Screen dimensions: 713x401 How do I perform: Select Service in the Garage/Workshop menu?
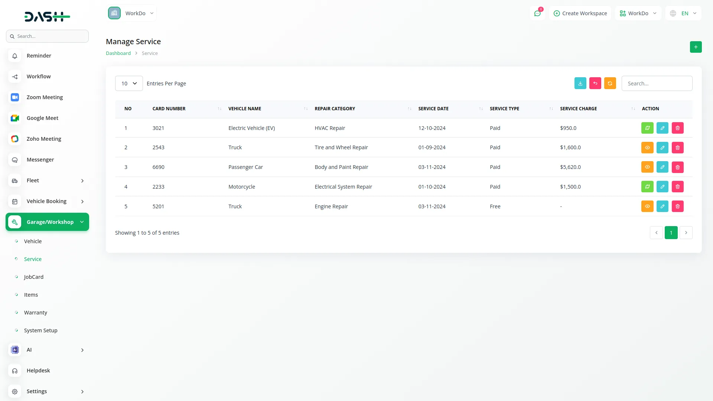click(33, 259)
